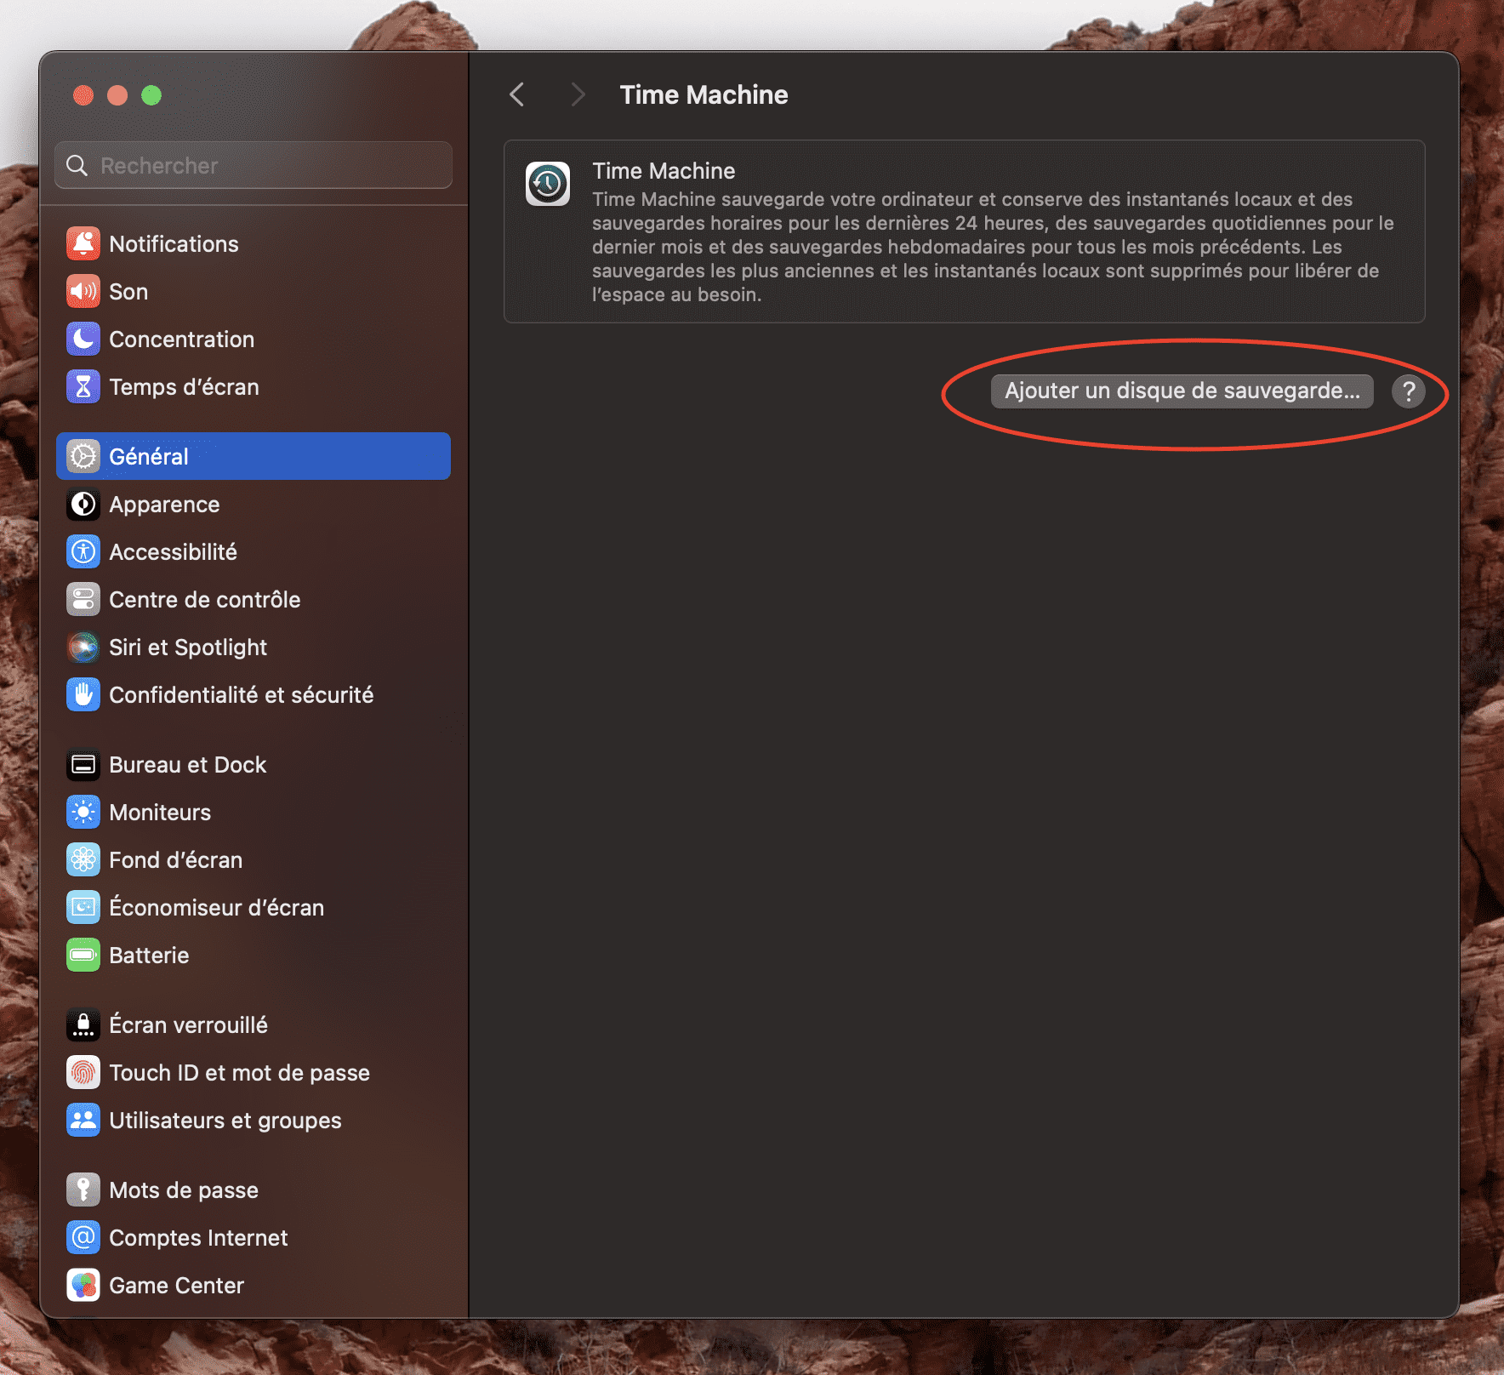1504x1375 pixels.
Task: Open Confidentialité et sécurité label
Action: pyautogui.click(x=242, y=695)
